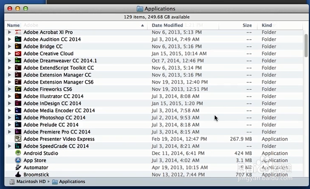Sort by the Kind column header

pyautogui.click(x=280, y=25)
